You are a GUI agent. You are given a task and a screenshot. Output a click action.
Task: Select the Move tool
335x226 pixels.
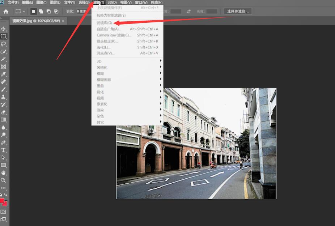[3, 29]
